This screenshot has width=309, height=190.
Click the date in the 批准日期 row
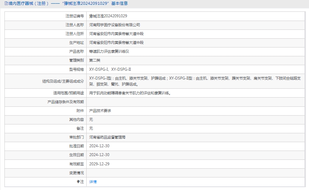(99, 146)
